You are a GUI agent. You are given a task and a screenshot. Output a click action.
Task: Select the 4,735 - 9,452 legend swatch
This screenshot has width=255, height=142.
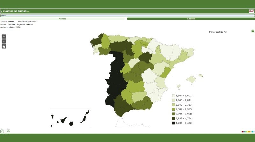(174, 123)
